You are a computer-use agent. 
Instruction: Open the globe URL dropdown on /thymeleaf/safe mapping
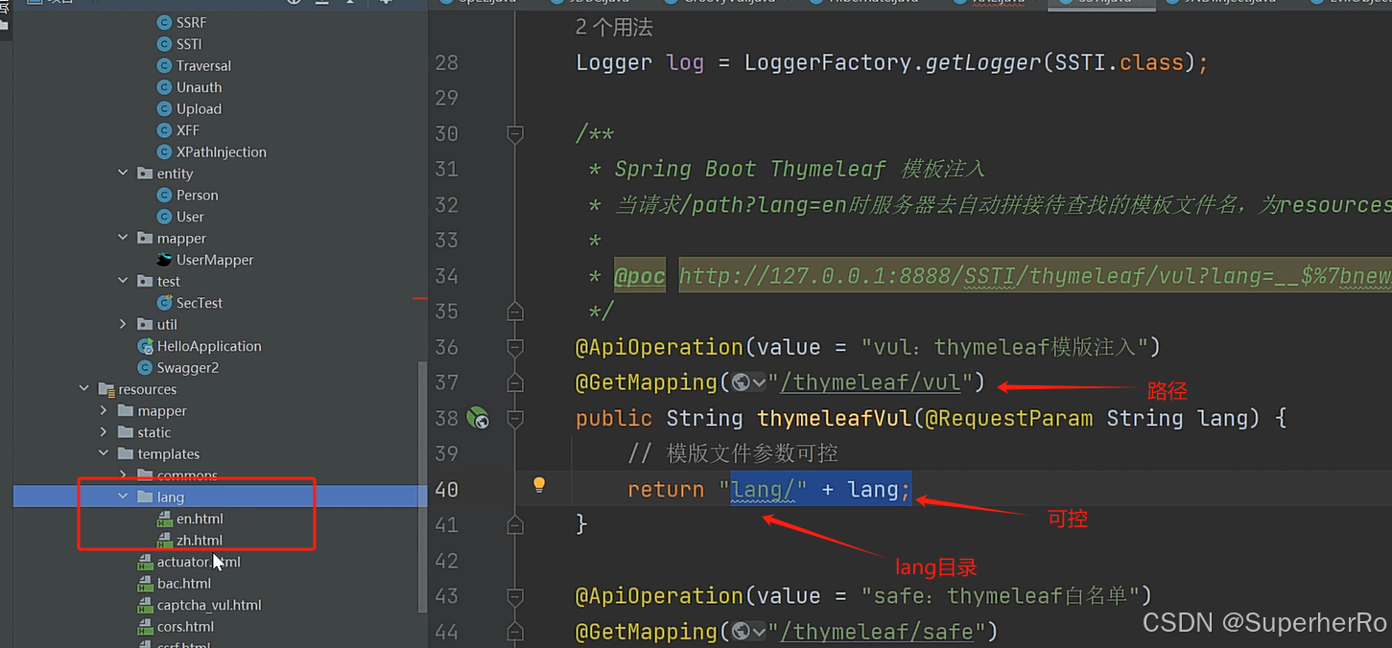click(749, 632)
